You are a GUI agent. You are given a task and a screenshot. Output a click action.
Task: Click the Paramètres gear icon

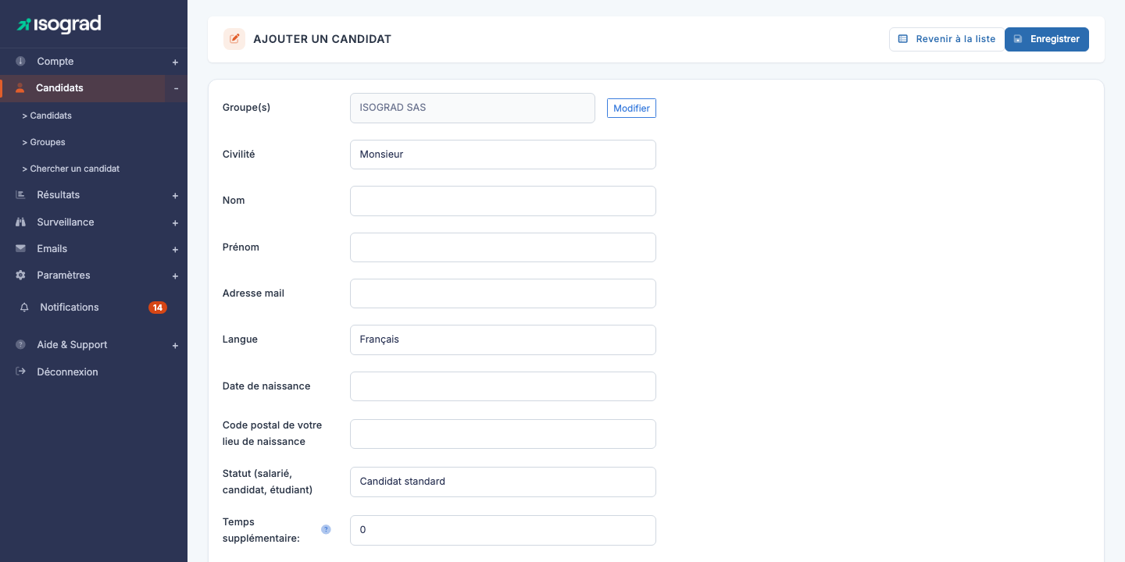pyautogui.click(x=20, y=275)
